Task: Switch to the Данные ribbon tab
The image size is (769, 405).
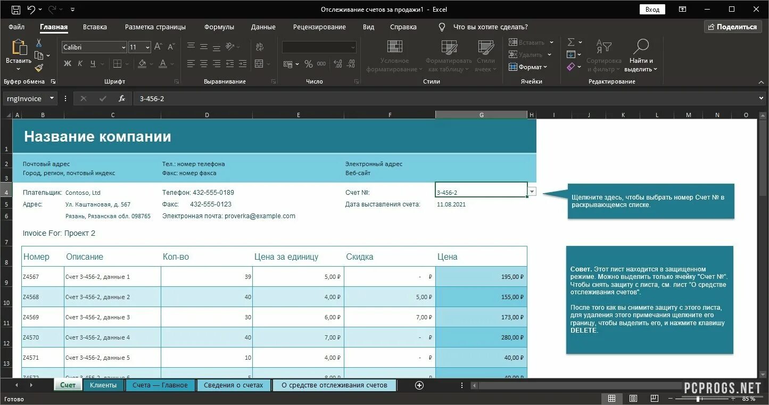Action: click(263, 27)
